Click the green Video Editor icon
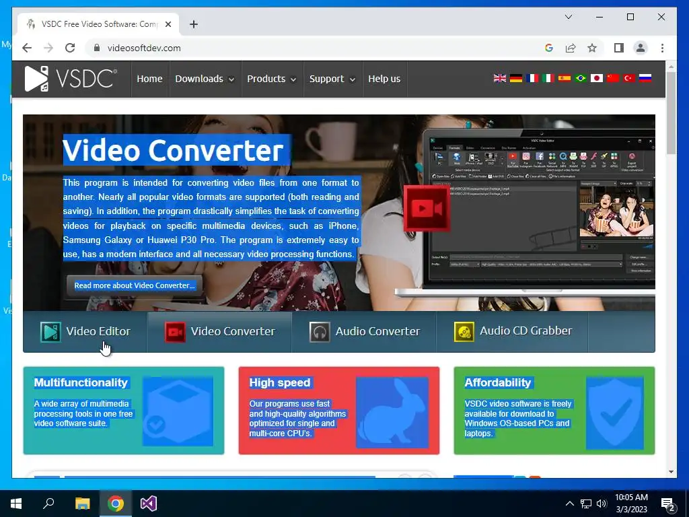689x517 pixels. 50,332
